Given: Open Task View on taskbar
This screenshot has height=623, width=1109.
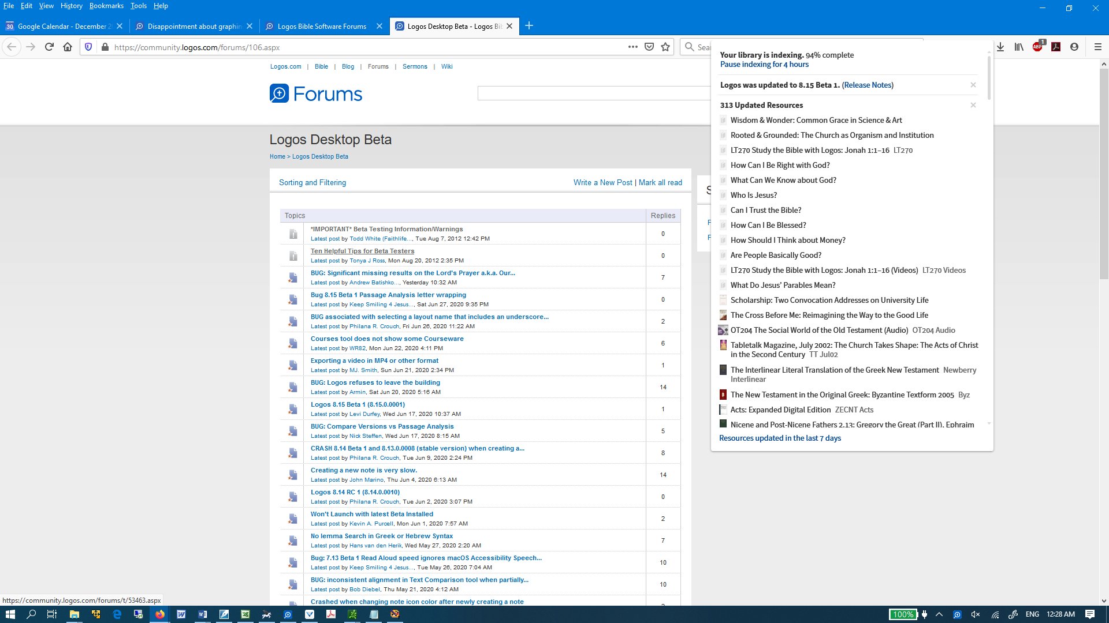Looking at the screenshot, I should [51, 614].
